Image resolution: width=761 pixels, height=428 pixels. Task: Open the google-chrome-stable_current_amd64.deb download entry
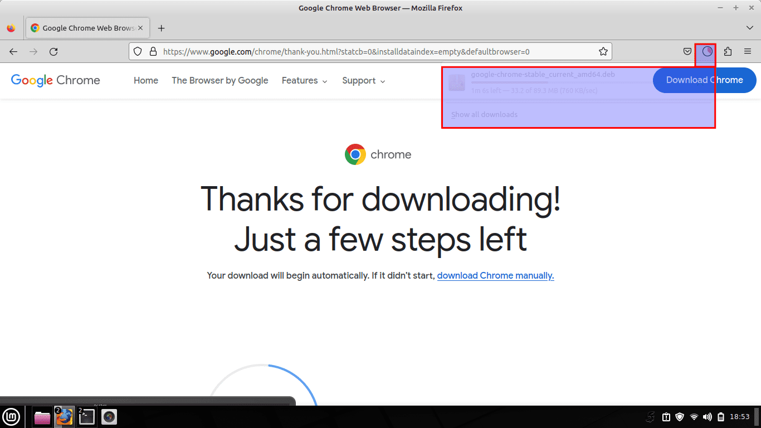point(578,82)
